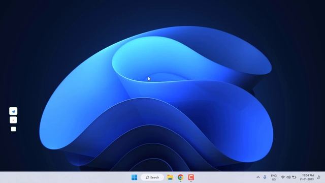Click the taskbar Search box
This screenshot has height=183, width=325.
pos(152,177)
